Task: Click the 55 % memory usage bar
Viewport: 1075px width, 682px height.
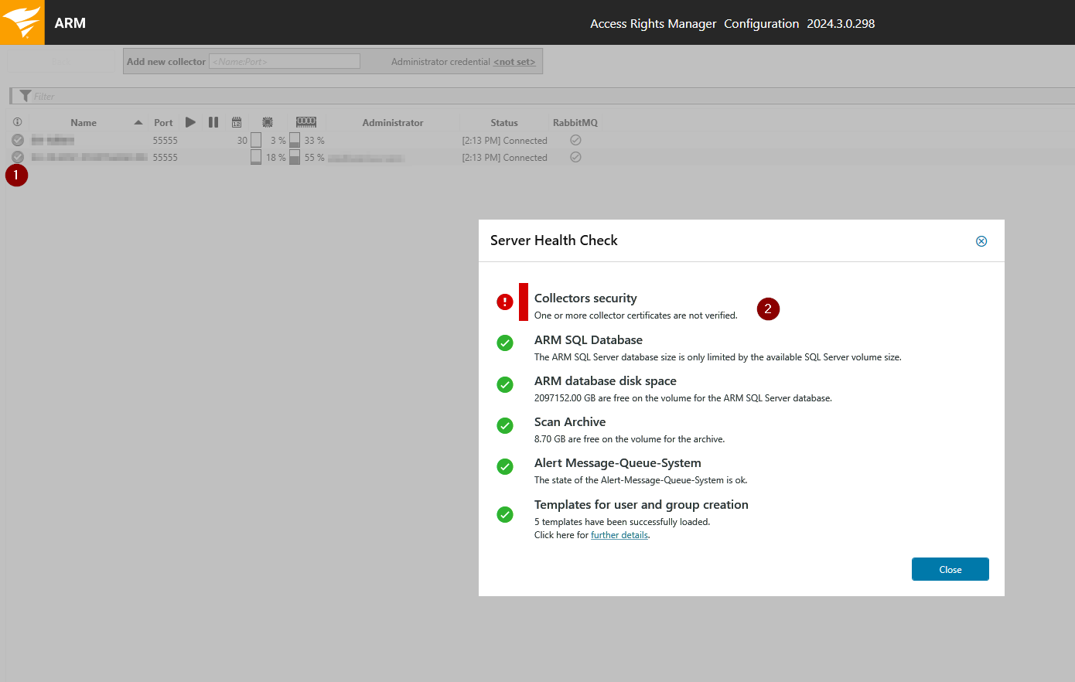Action: click(x=295, y=157)
